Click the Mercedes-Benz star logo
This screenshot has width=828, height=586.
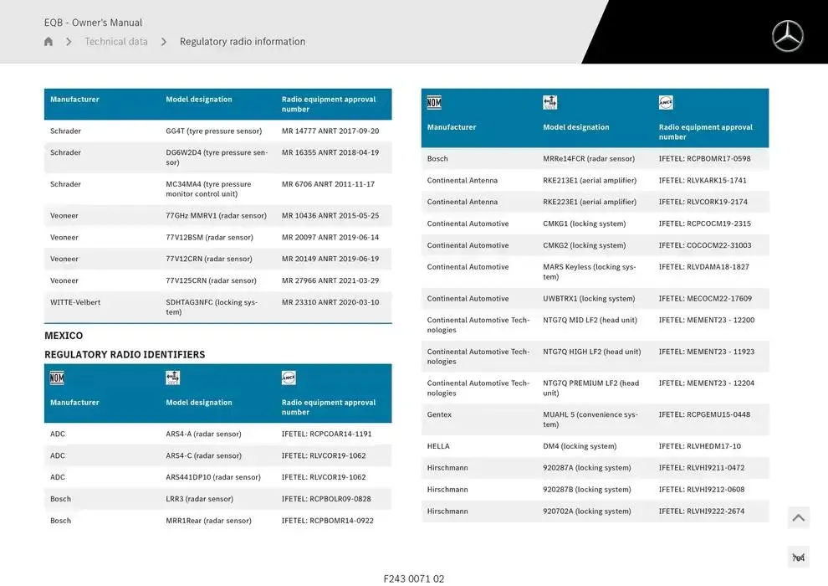pyautogui.click(x=787, y=36)
